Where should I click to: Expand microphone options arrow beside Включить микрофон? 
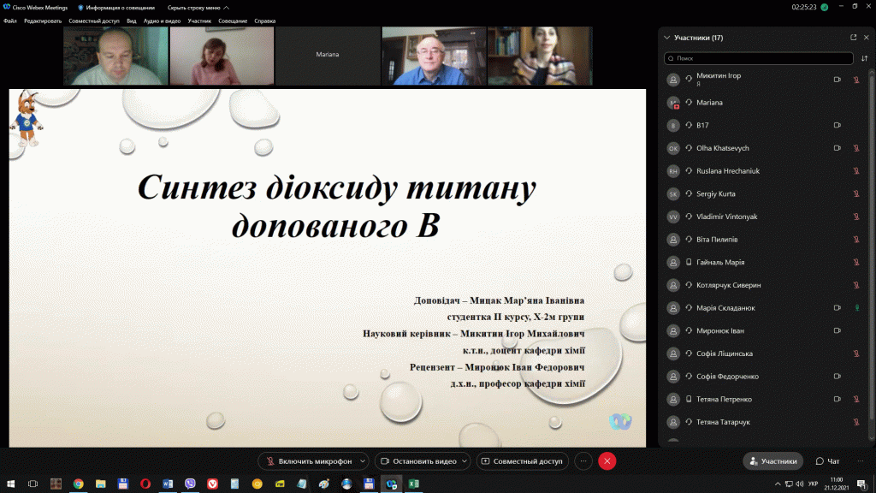point(363,461)
